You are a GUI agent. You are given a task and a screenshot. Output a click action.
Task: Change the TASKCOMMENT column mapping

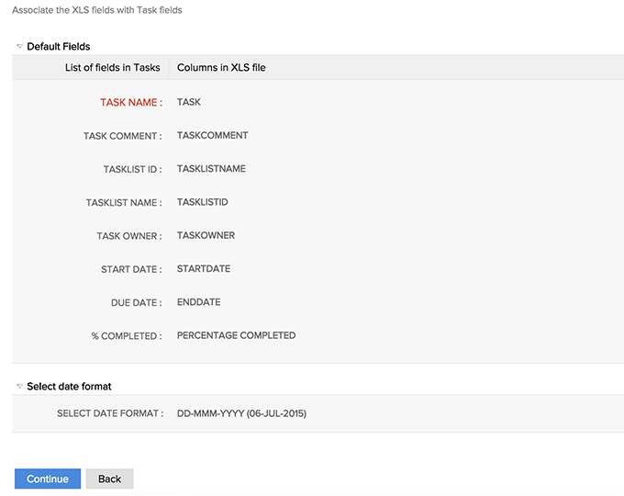212,136
